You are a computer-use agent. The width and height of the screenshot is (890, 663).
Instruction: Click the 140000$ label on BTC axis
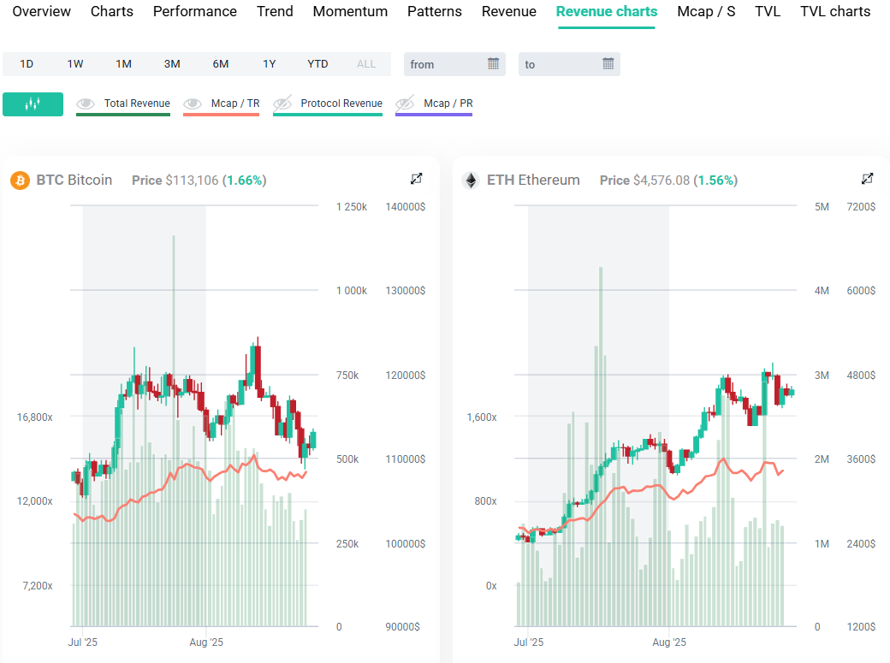[x=406, y=207]
